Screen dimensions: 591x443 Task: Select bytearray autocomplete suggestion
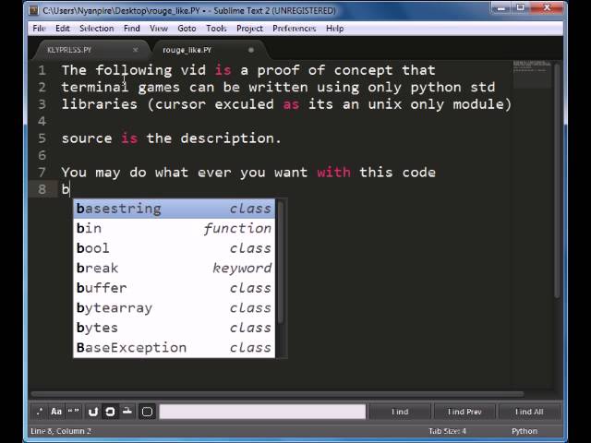point(174,308)
